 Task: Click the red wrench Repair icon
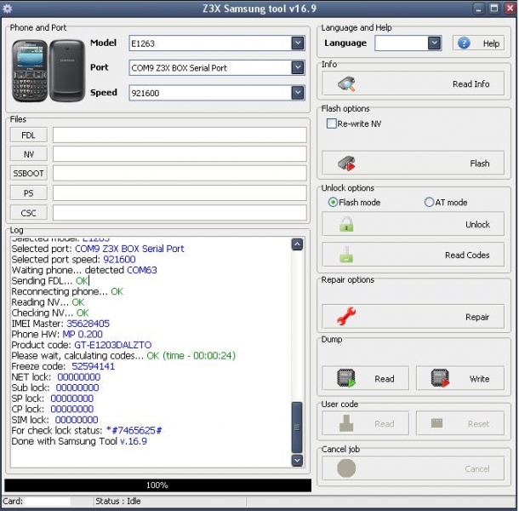346,316
